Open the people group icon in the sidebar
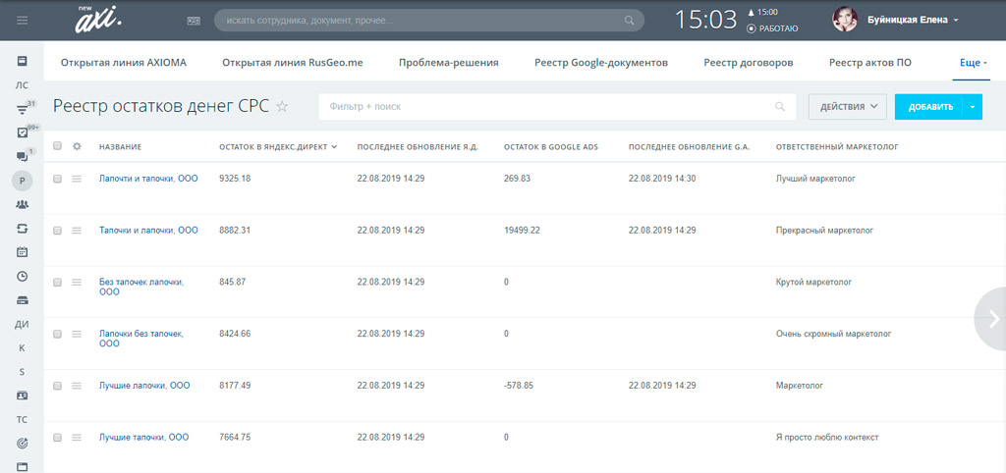This screenshot has width=1006, height=473. pyautogui.click(x=23, y=204)
